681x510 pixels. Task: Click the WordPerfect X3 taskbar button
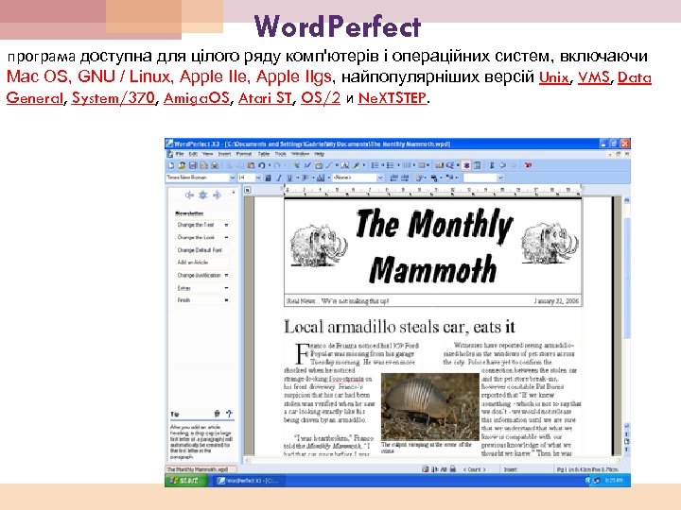pos(250,481)
